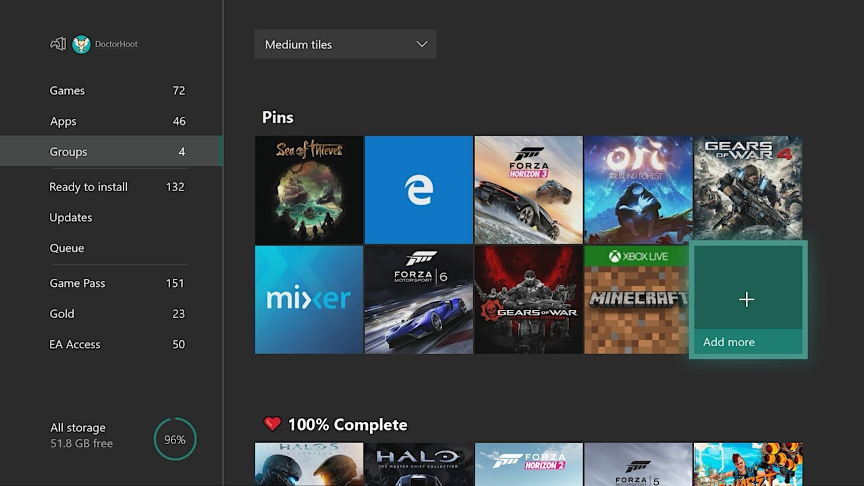Click the notifications icon beside the avatar
Screen dimensions: 864x486
[x=58, y=44]
